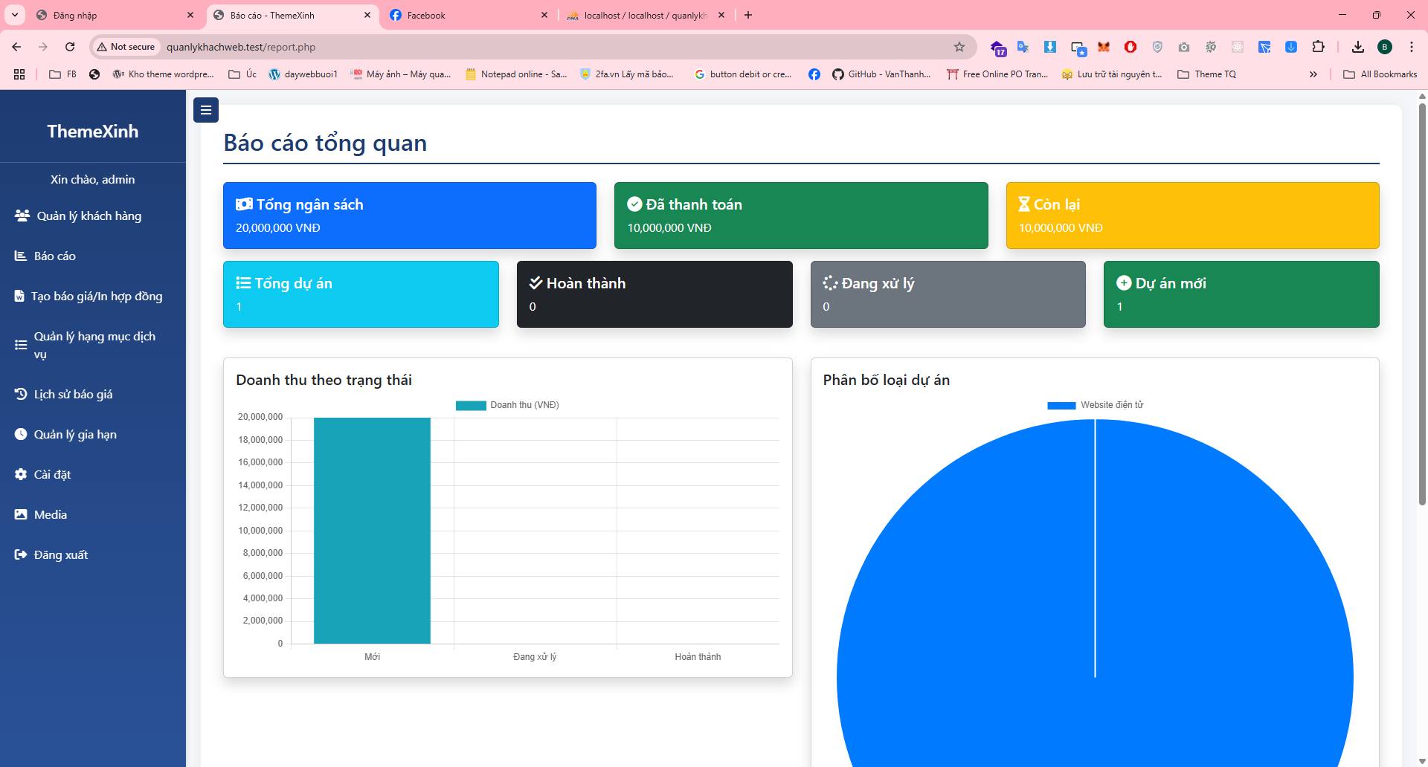The height and width of the screenshot is (767, 1428).
Task: Click the Cài đặt gear icon
Action: click(x=21, y=474)
